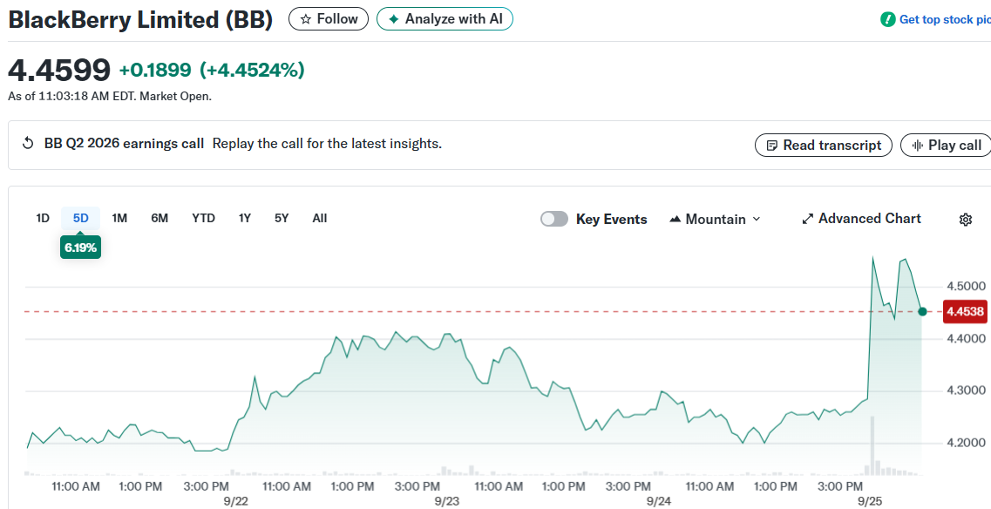Image resolution: width=991 pixels, height=509 pixels.
Task: Open chart settings gear icon
Action: click(965, 220)
